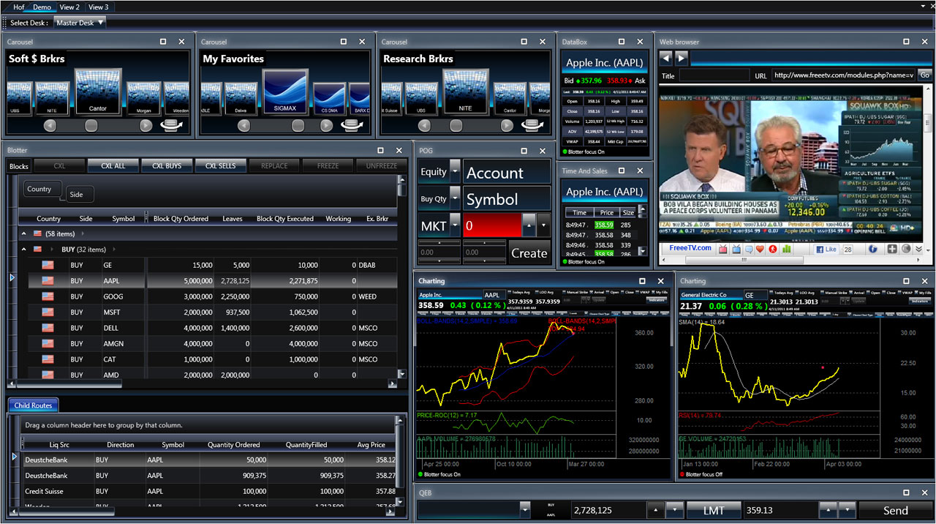The width and height of the screenshot is (936, 524).
Task: Decrease the POG quantity with down arrow
Action: pyautogui.click(x=543, y=225)
